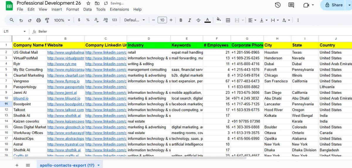The height and width of the screenshot is (168, 352).
Task: Click the move to folder icon
Action: point(97,4)
